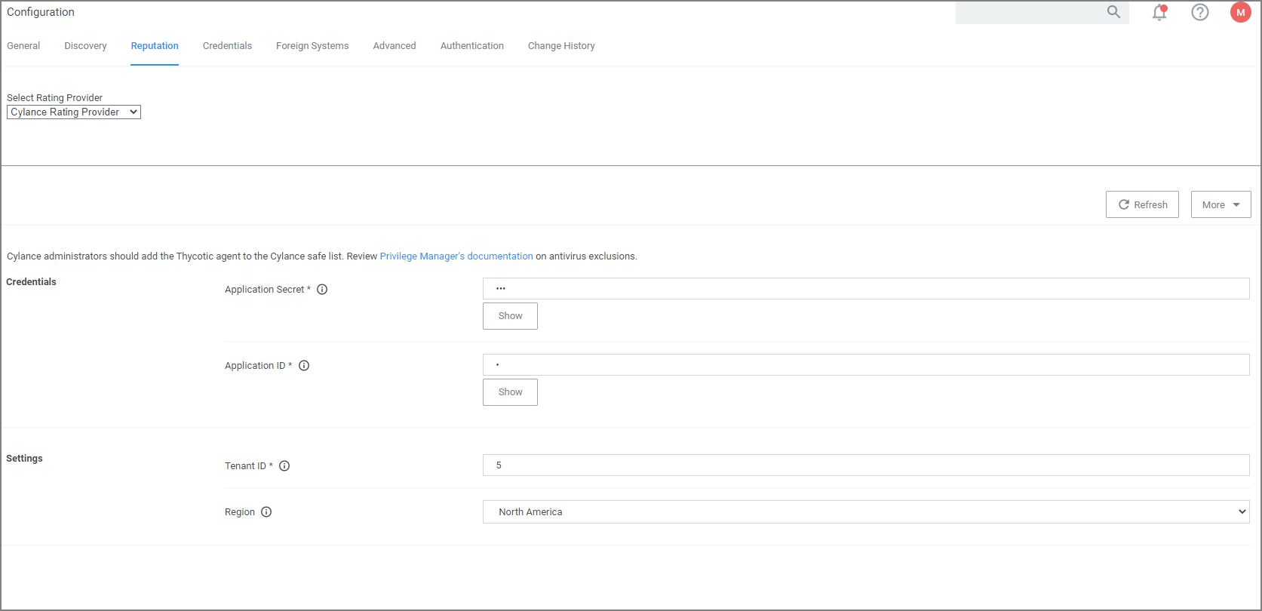Open the Select Rating Provider dropdown

74,112
